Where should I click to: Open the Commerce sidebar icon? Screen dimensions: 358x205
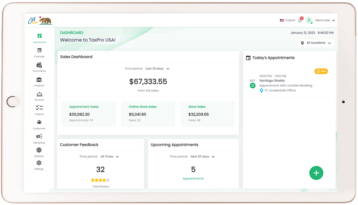pos(39,65)
